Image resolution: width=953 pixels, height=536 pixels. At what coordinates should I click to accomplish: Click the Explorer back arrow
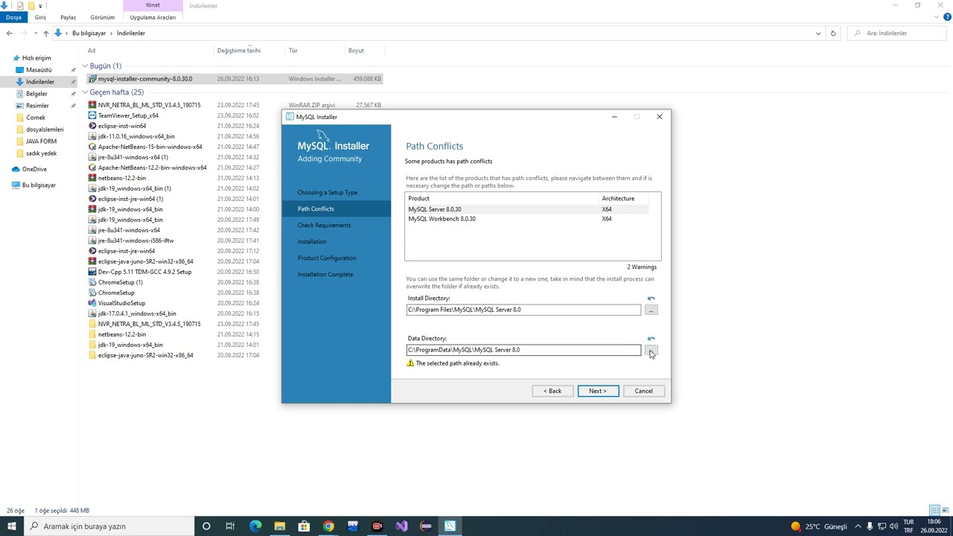point(9,33)
